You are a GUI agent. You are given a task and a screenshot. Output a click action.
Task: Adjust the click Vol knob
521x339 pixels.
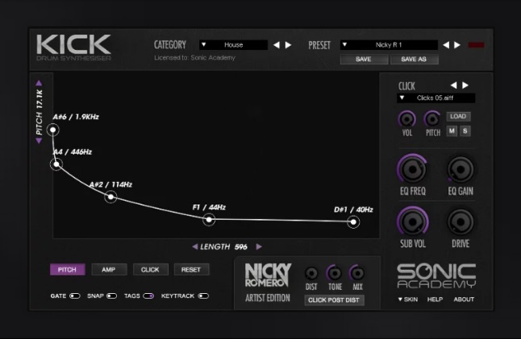point(406,119)
